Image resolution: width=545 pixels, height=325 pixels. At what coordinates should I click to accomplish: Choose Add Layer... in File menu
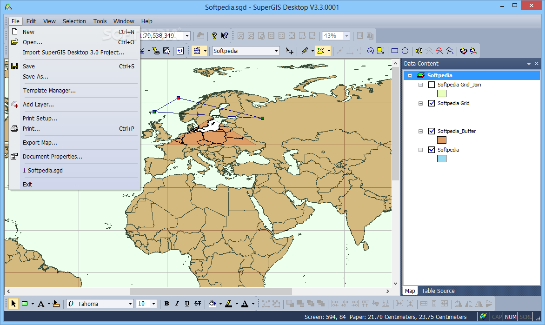click(x=74, y=104)
